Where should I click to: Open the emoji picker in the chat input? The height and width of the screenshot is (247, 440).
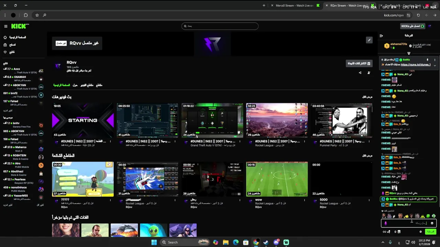coord(432,223)
